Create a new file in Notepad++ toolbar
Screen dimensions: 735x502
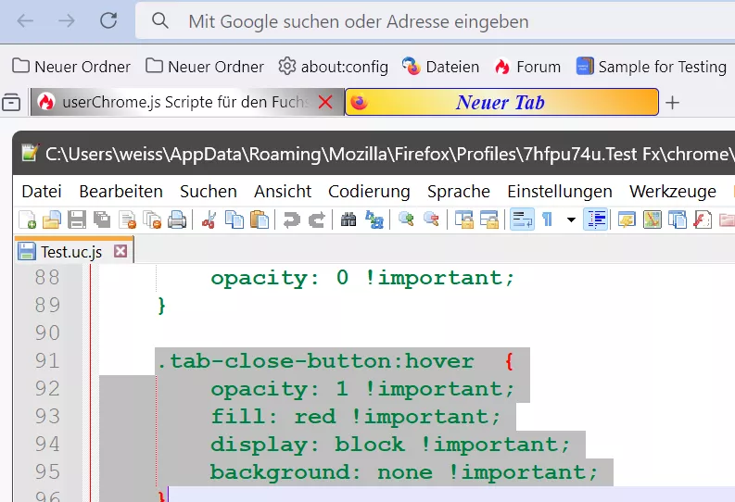point(27,220)
